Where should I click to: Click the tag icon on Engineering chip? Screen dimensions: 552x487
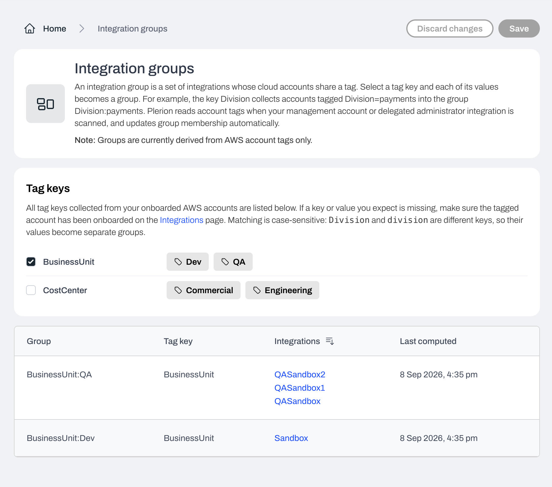coord(257,290)
